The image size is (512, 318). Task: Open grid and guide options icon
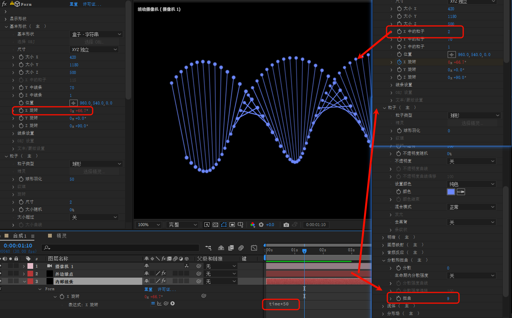(241, 225)
